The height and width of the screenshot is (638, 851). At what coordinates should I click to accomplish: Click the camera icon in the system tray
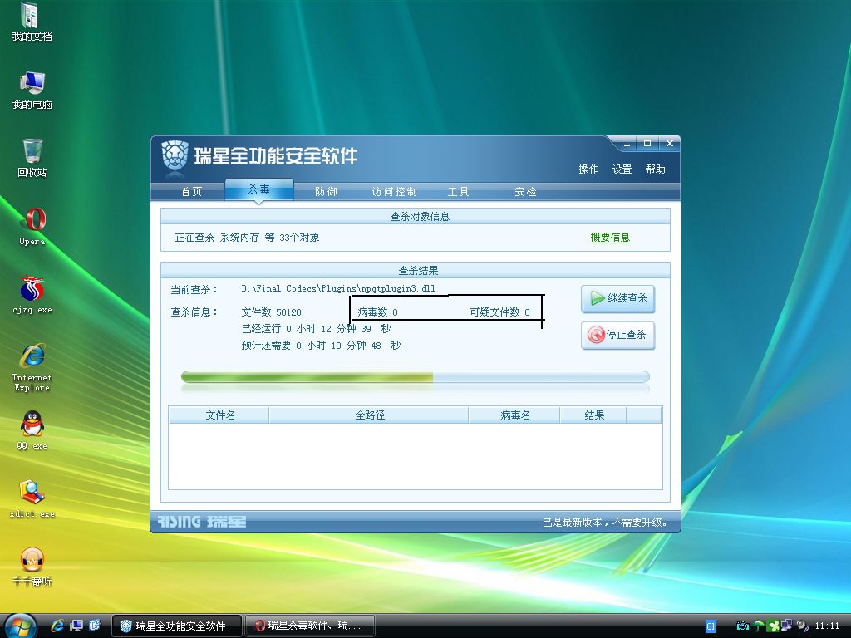pos(742,626)
